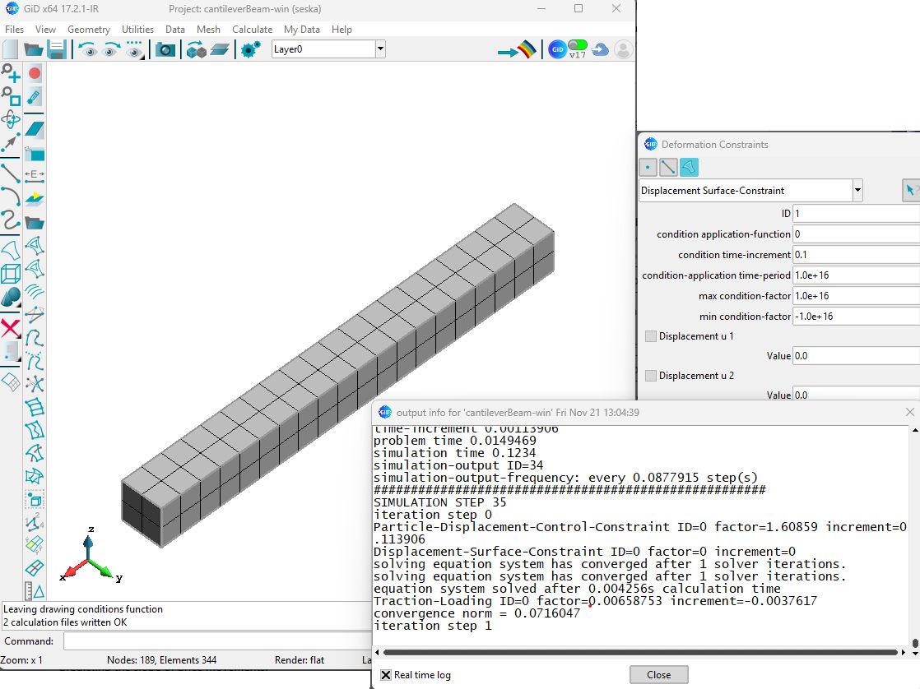920x689 pixels.
Task: Open a project with the folder icon
Action: coord(34,50)
